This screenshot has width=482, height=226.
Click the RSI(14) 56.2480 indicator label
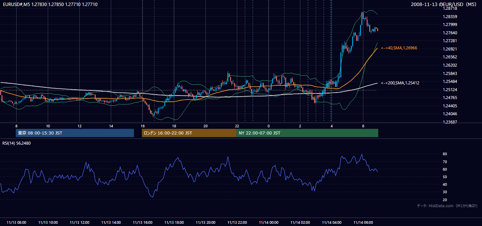(17, 143)
